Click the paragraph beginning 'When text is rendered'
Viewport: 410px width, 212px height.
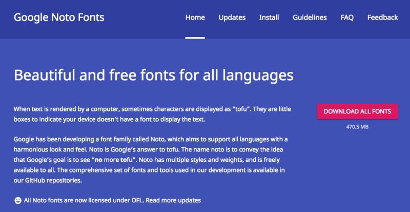point(152,114)
